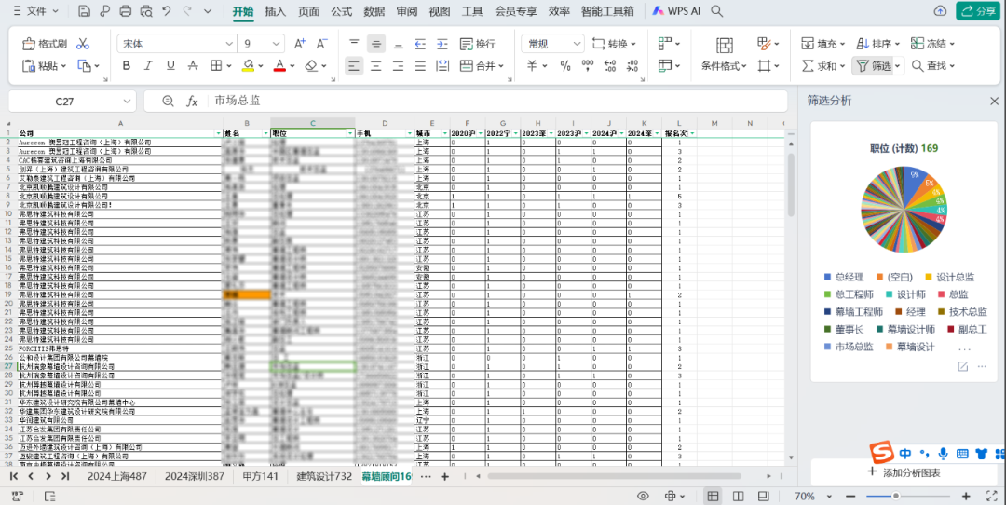The image size is (1006, 505).
Task: Click the percent style icon
Action: pos(564,66)
